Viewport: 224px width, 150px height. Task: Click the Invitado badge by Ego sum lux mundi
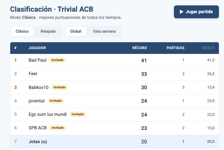(78, 114)
